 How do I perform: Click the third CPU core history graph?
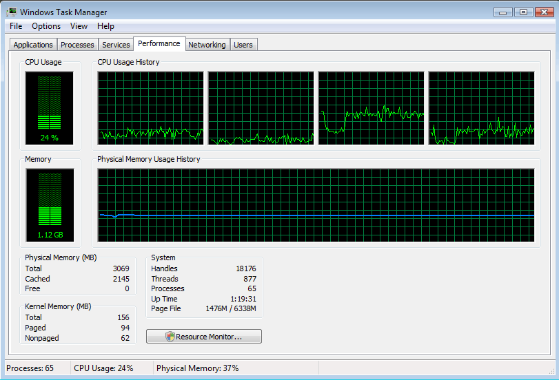371,108
